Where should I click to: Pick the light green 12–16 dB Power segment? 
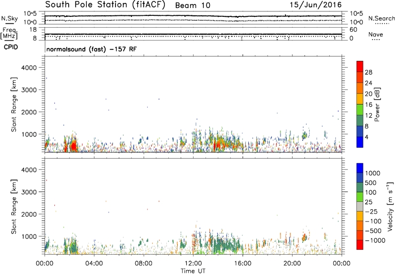[360, 110]
